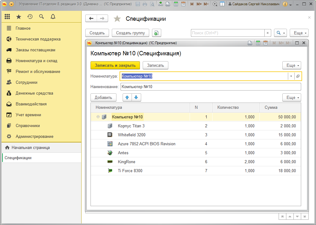Clear search with the x button
This screenshot has height=225, width=316.
click(268, 33)
